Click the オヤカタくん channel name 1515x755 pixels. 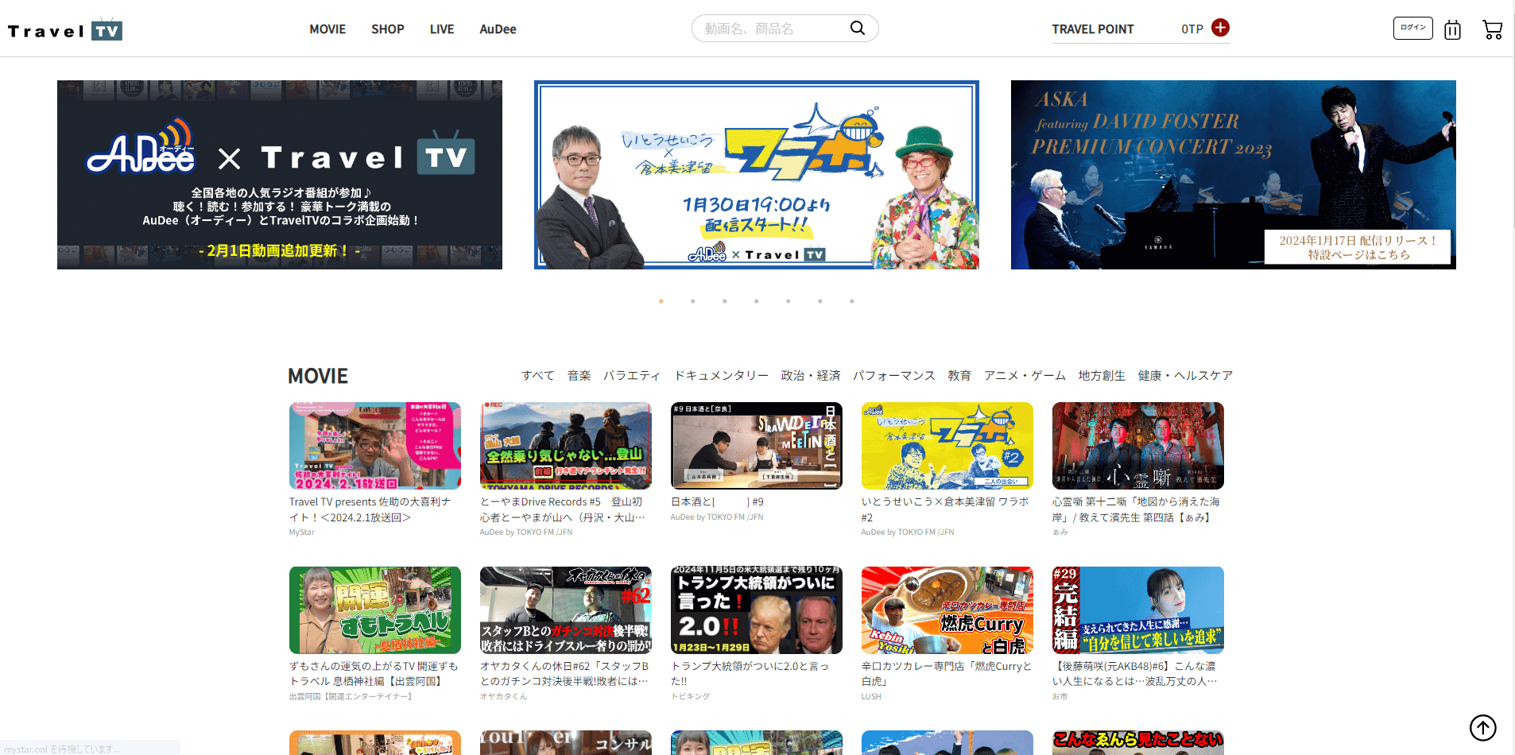(503, 696)
